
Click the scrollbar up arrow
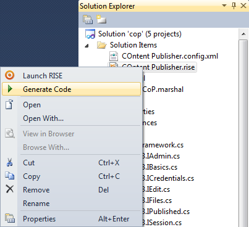click(243, 34)
